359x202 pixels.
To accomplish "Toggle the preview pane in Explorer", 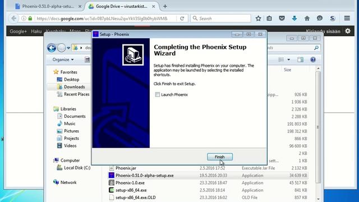I will point(301,60).
